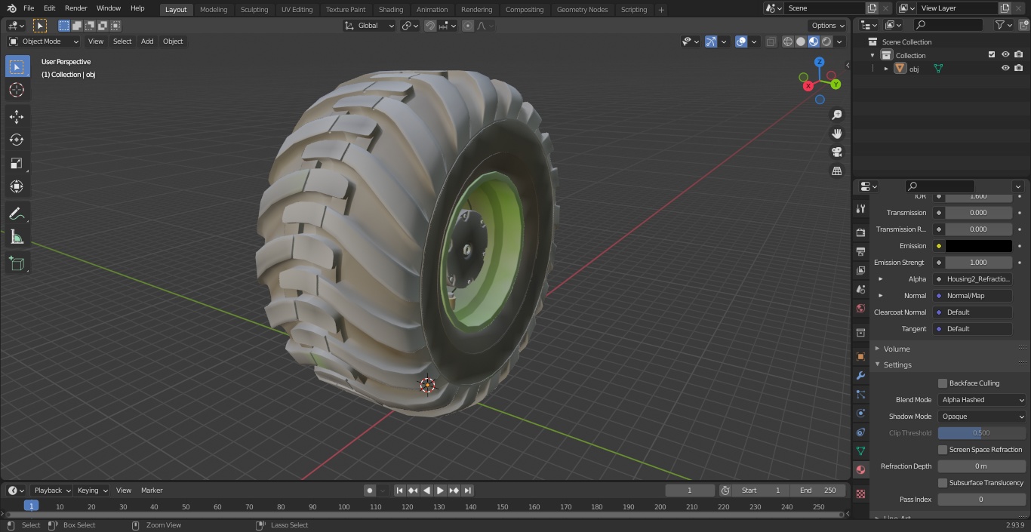Expand the Alpha input row

880,279
